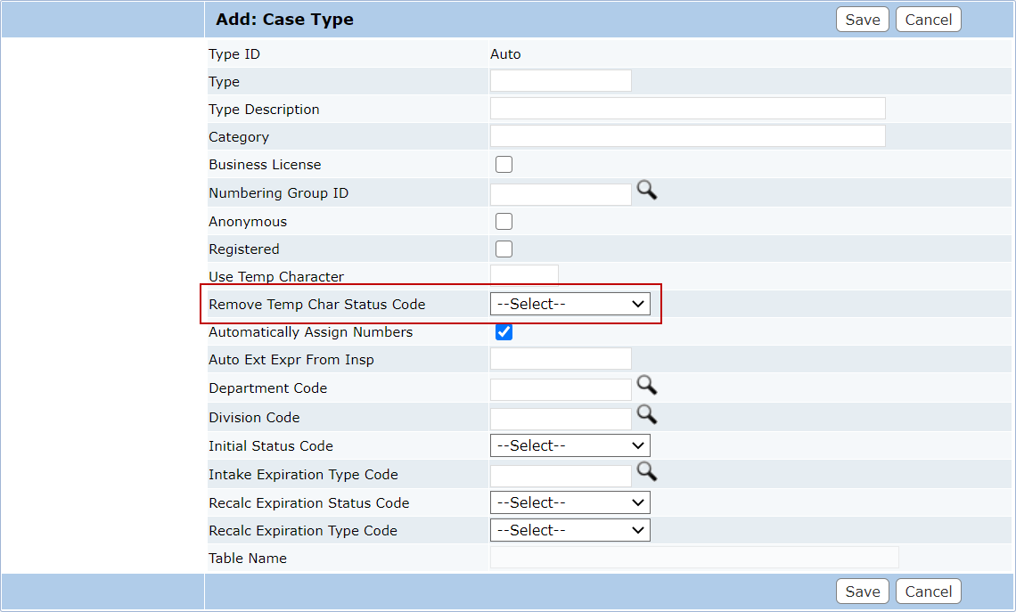Screen dimensions: 1016x612
Task: Open Remove Temp Char Status Code dropdown
Action: click(569, 305)
